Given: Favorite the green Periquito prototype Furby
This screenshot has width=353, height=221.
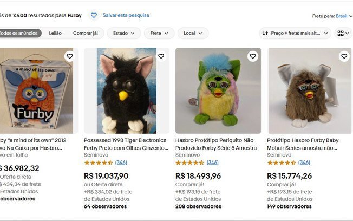Looking at the screenshot, I should click(x=252, y=56).
